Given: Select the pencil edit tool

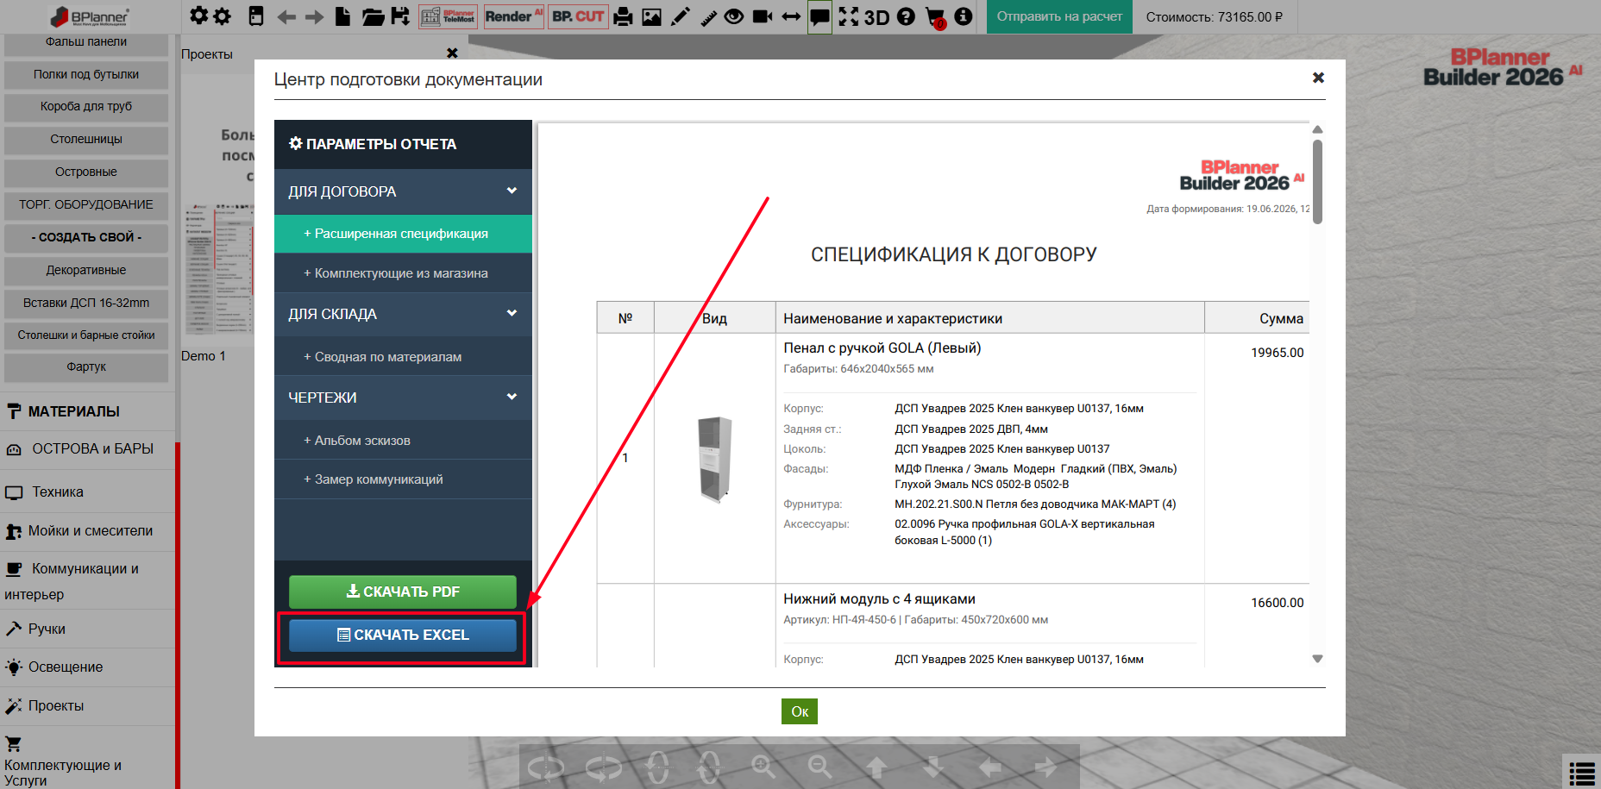Looking at the screenshot, I should [681, 16].
